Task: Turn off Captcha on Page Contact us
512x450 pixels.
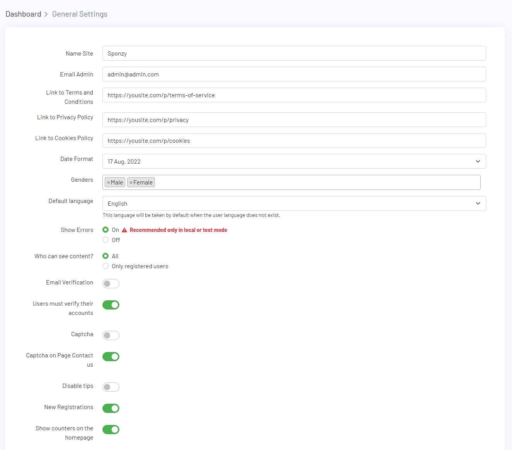Action: click(111, 357)
